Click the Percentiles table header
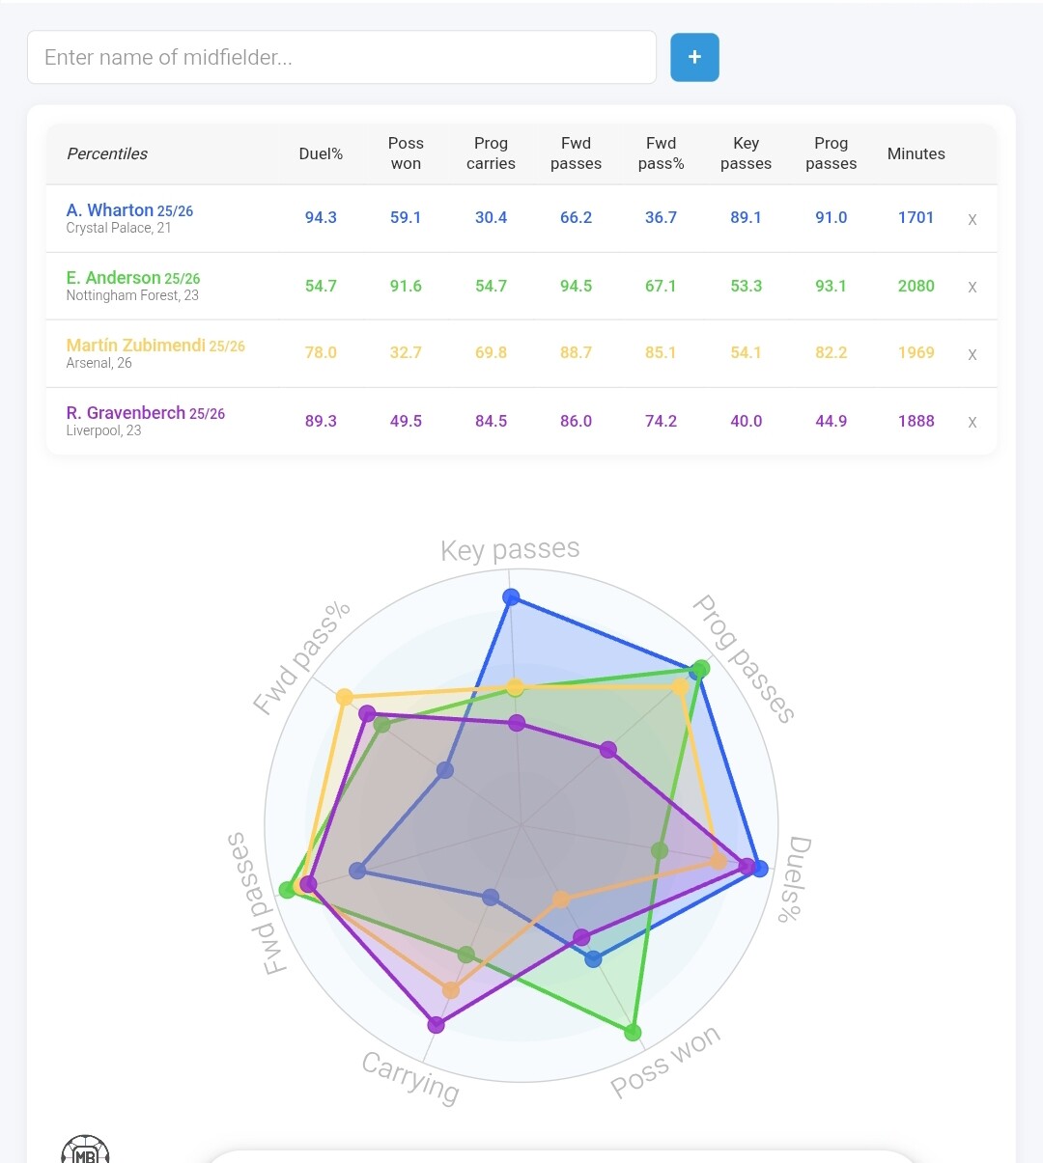The height and width of the screenshot is (1163, 1043). [107, 153]
